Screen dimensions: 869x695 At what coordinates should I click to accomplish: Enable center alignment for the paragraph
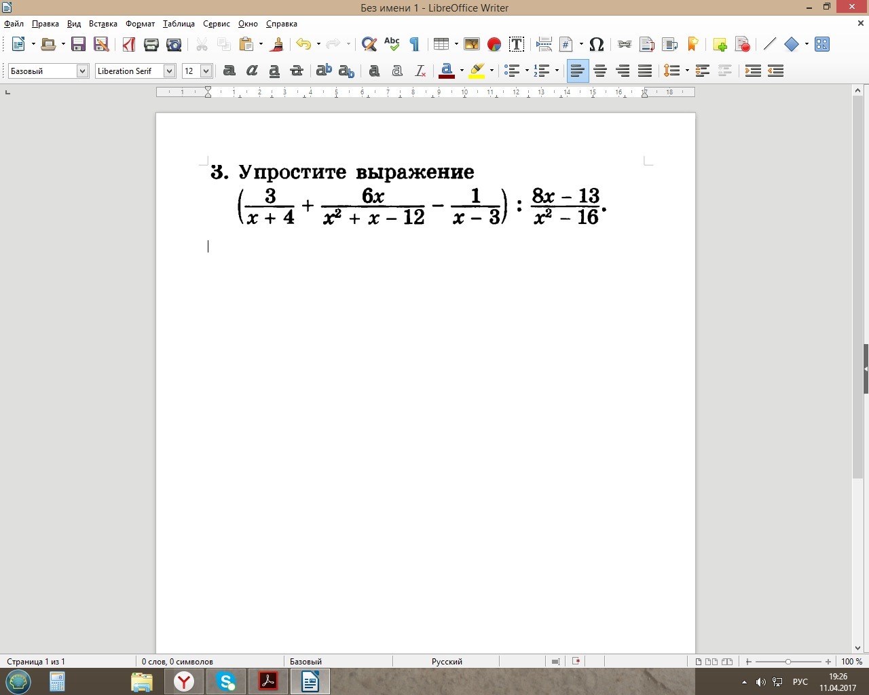coord(600,71)
